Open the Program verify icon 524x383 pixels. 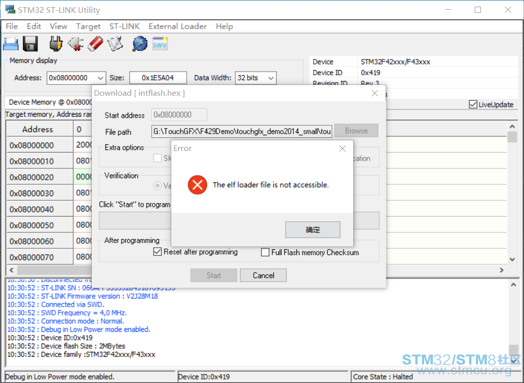tap(115, 44)
